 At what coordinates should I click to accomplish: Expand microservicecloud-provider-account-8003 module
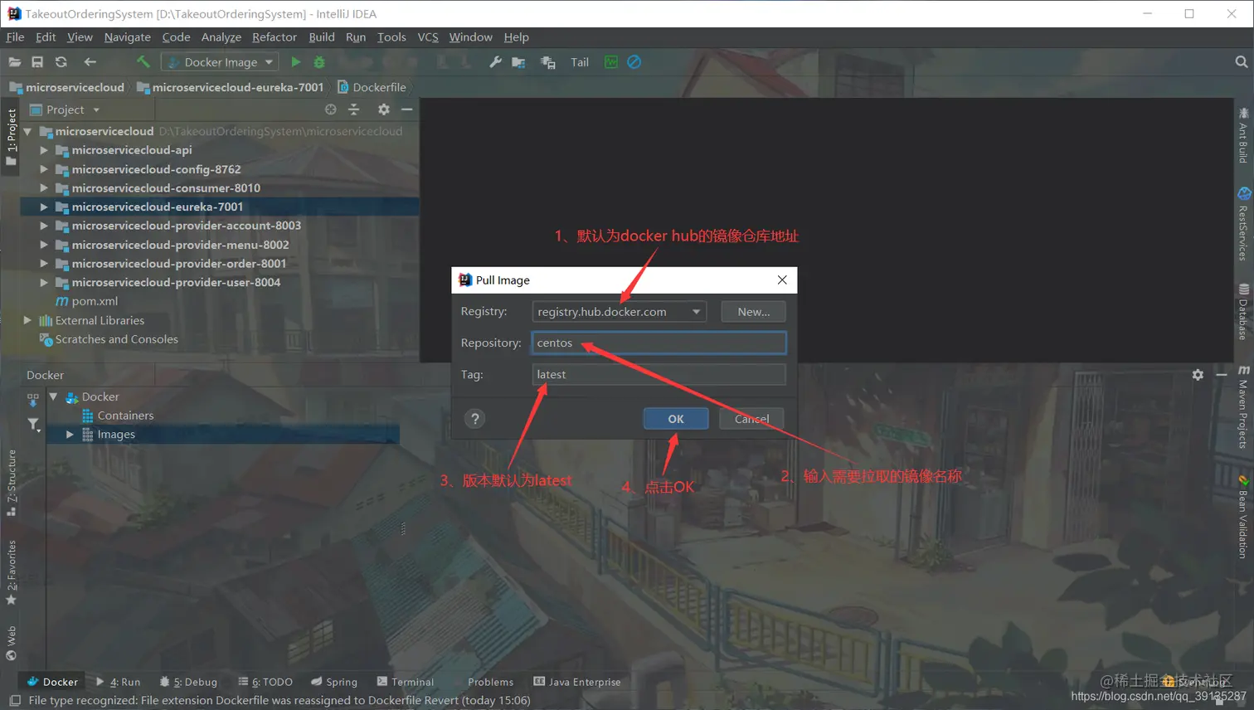tap(44, 226)
